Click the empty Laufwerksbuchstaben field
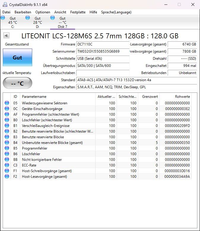This screenshot has height=231, width=200. coord(103,73)
